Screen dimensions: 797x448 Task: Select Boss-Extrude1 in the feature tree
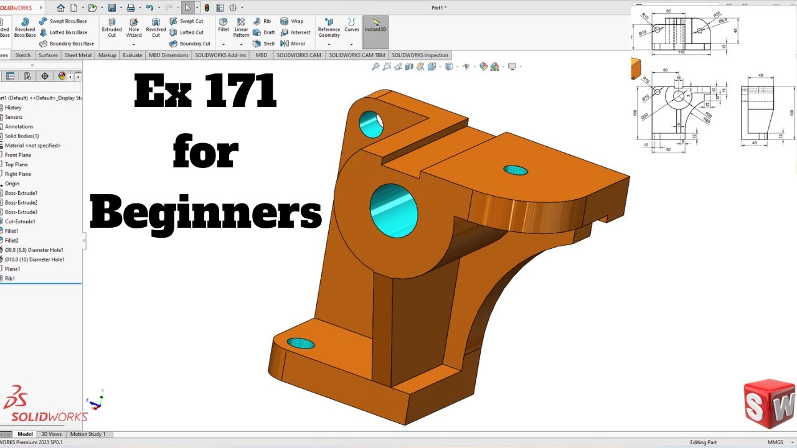(x=21, y=193)
